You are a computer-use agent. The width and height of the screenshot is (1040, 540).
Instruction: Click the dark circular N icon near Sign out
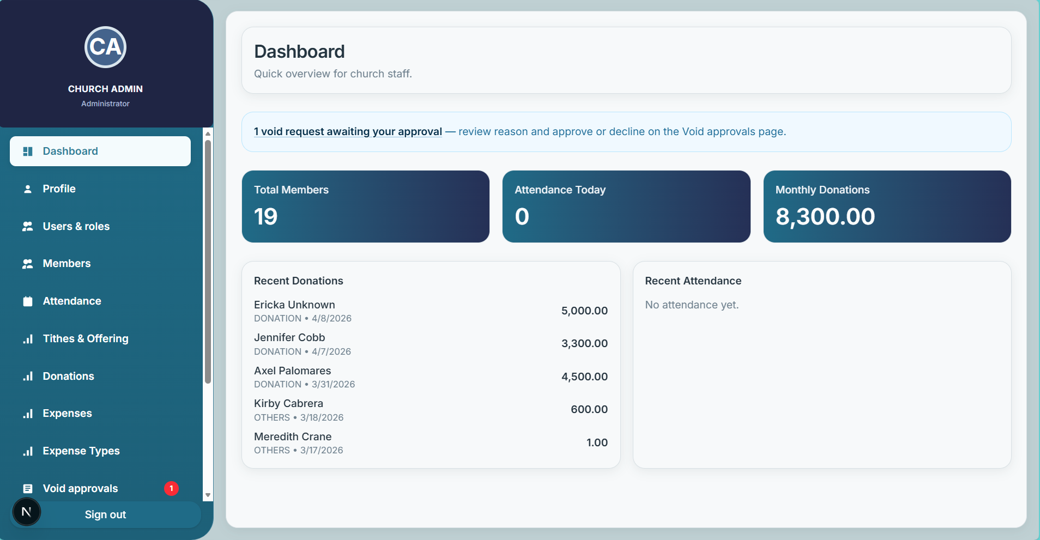26,512
